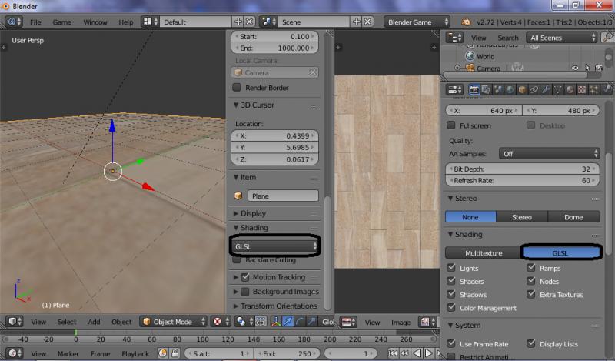Viewport: 615px width, 361px height.
Task: Open the Select menu in 3D view header
Action: point(67,322)
